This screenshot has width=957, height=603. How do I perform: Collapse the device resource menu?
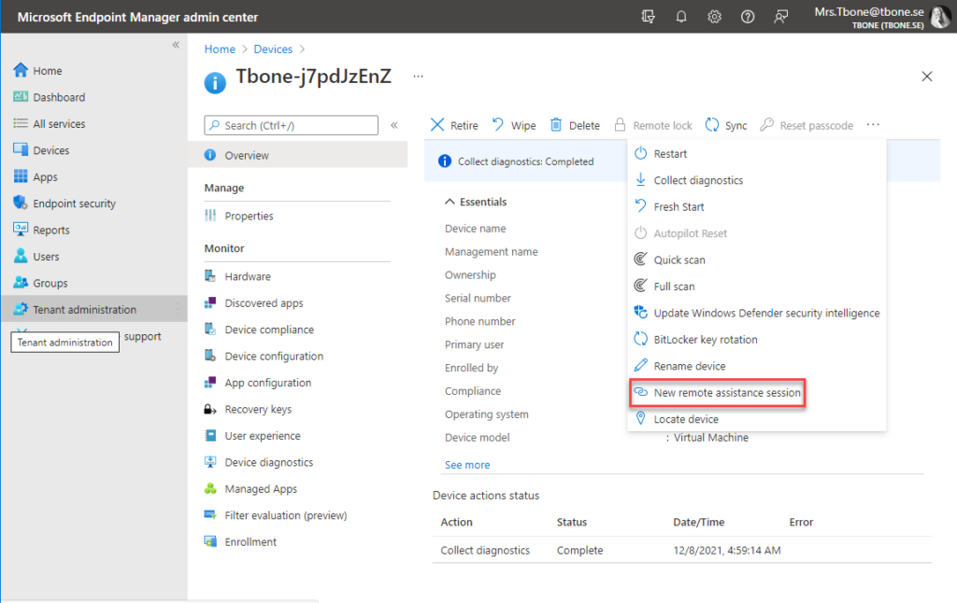pos(394,125)
